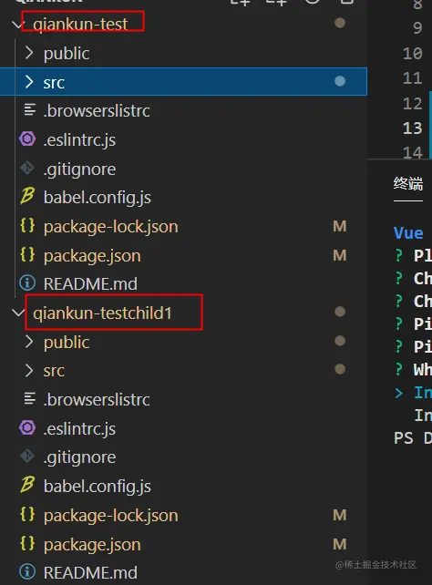Expand the src folder under qiankun-testchild1
The width and height of the screenshot is (432, 585).
(x=29, y=371)
